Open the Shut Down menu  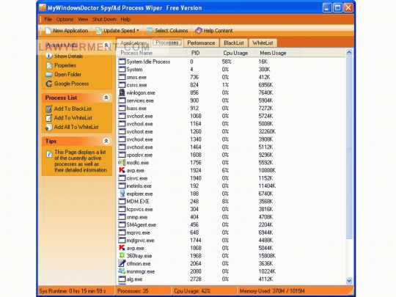click(104, 20)
